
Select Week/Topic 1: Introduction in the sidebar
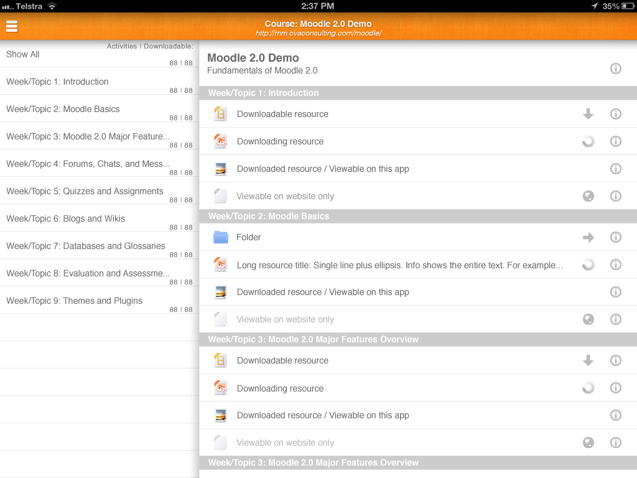100,82
